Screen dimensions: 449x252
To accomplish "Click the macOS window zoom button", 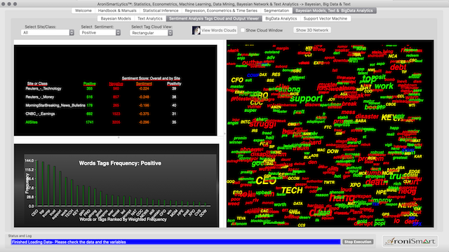I will pyautogui.click(x=15, y=4).
